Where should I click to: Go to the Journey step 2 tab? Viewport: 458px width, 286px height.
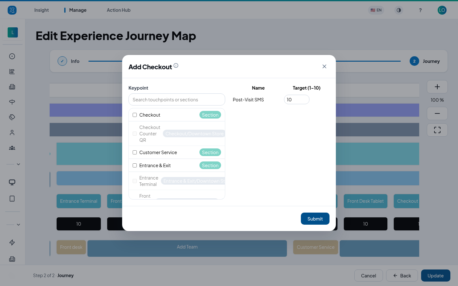(425, 61)
